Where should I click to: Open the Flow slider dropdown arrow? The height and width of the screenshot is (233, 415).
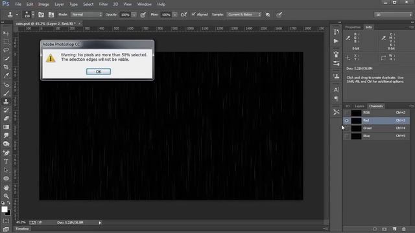point(174,15)
